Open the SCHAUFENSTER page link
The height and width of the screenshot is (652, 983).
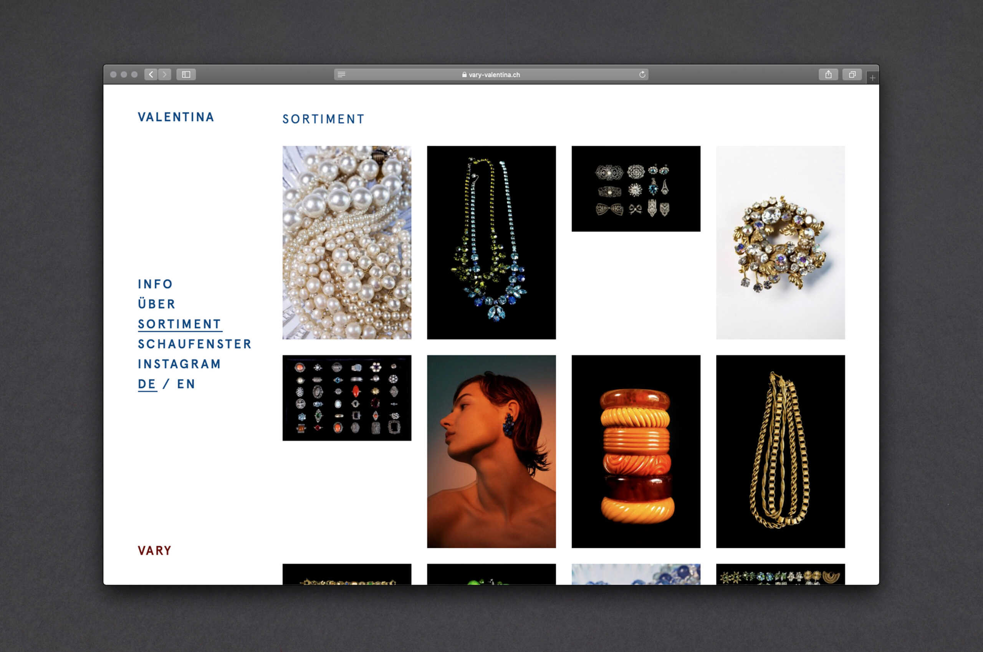pos(195,344)
